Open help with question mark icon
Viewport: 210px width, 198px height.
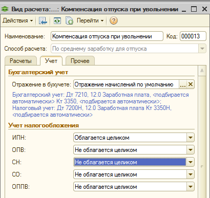tap(114, 20)
